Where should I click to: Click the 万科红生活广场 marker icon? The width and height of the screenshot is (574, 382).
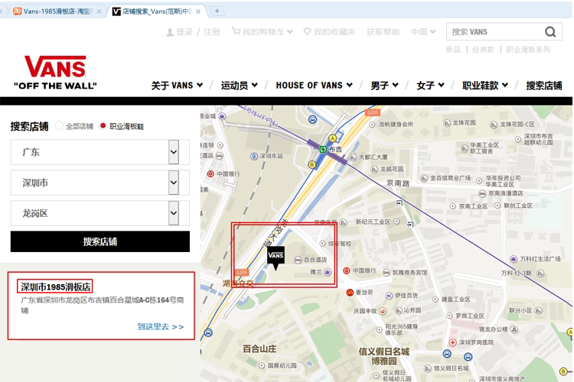tap(514, 259)
